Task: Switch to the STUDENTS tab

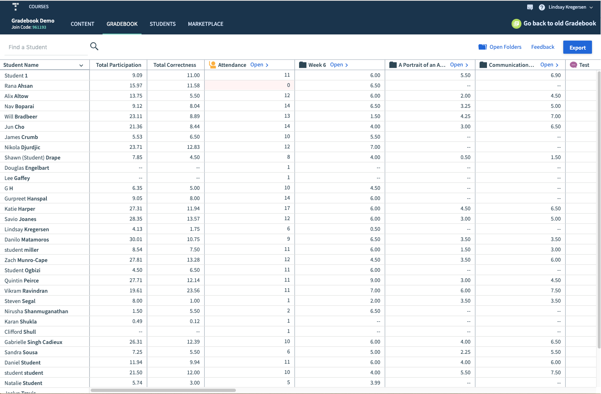Action: pyautogui.click(x=162, y=24)
